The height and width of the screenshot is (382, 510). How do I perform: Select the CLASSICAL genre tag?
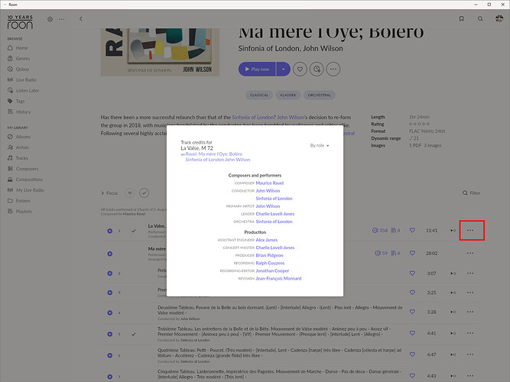click(259, 95)
